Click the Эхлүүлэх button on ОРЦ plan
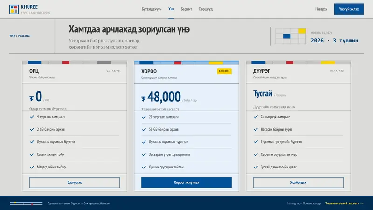The image size is (373, 210). pos(75,182)
